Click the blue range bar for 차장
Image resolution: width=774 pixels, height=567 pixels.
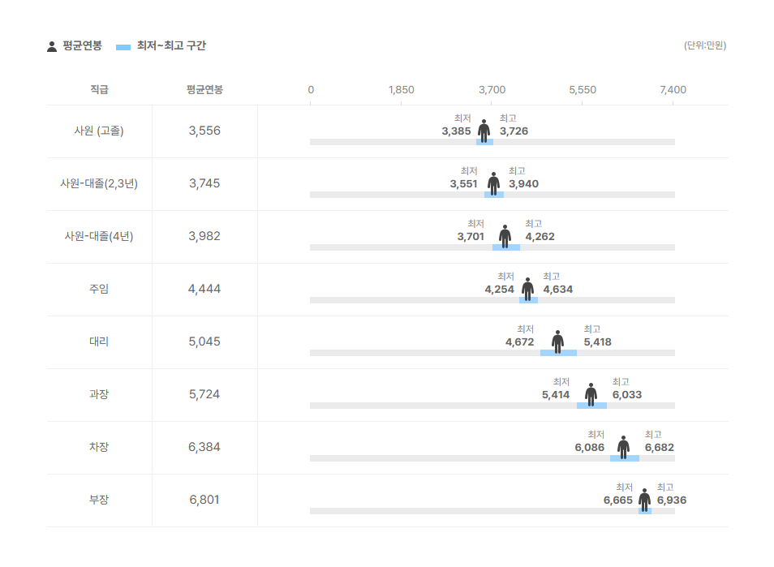click(625, 458)
